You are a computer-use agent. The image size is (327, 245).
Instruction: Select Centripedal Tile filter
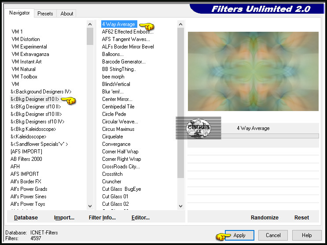(118, 107)
